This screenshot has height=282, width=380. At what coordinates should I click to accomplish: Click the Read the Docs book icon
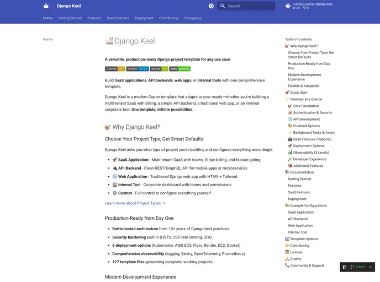coord(345,267)
